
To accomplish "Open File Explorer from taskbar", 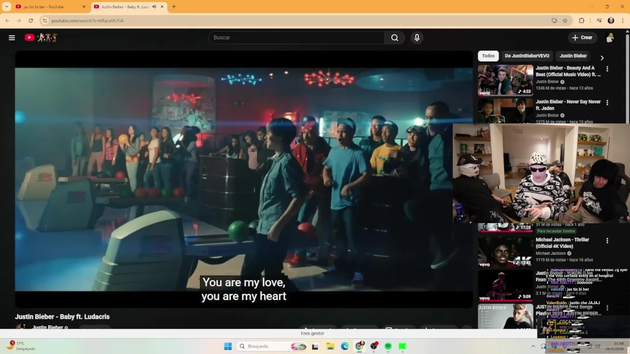I will [x=330, y=346].
